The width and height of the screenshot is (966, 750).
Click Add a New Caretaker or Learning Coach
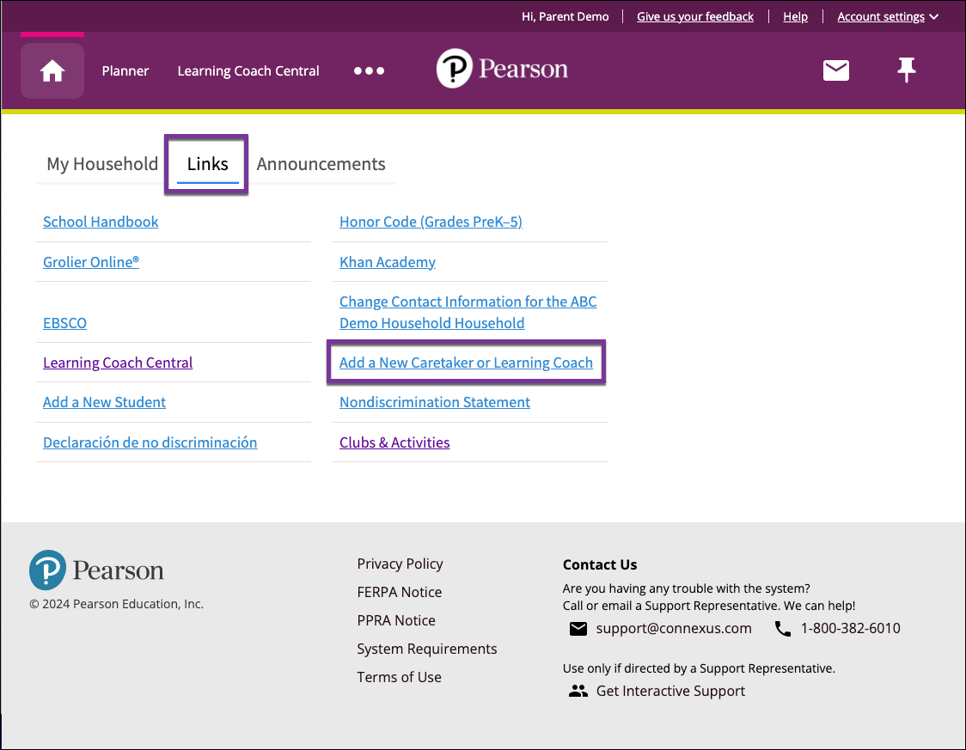(x=466, y=363)
